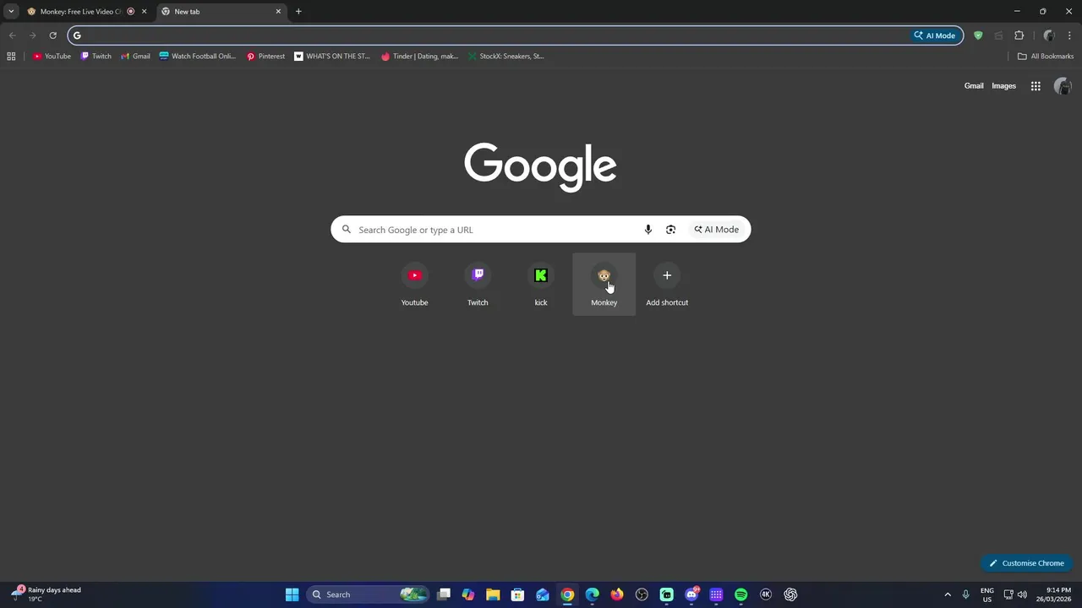Click the taskbar Search box
This screenshot has width=1082, height=608.
tap(369, 594)
